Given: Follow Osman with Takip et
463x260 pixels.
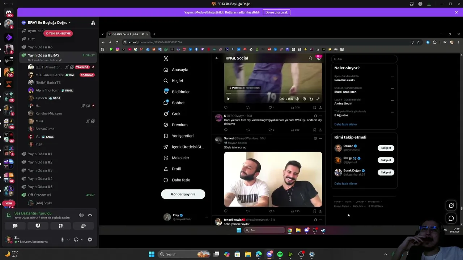Looking at the screenshot, I should (x=386, y=148).
